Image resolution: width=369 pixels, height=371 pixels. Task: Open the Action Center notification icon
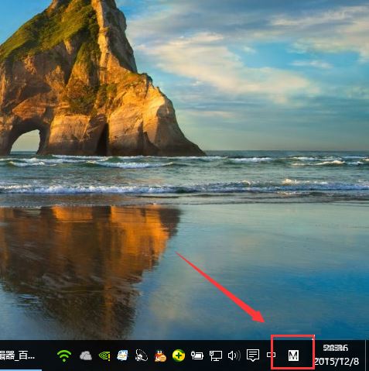(253, 356)
